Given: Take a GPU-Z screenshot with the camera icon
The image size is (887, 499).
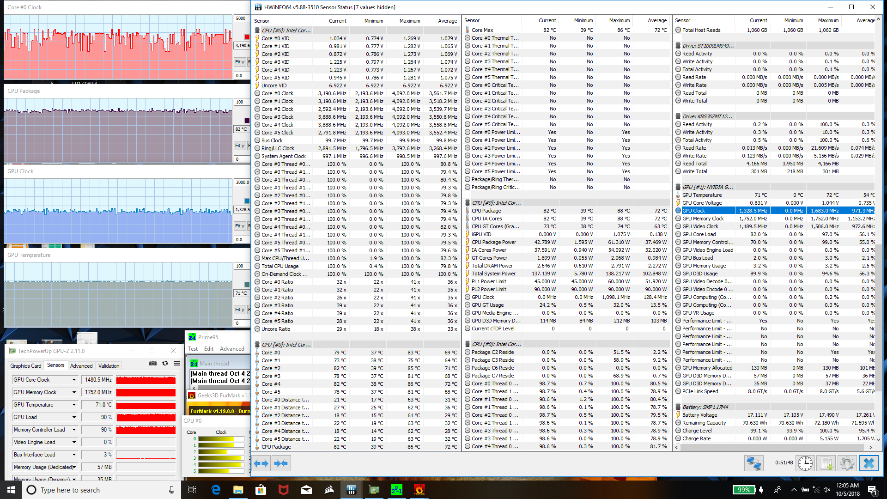Looking at the screenshot, I should (x=153, y=364).
